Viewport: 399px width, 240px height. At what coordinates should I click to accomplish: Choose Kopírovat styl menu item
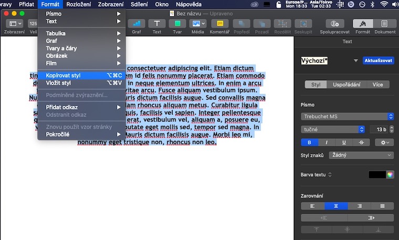(x=82, y=75)
